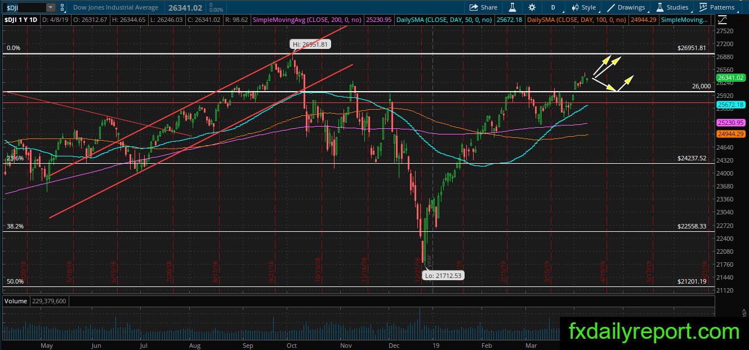Click the 229,379,600 volume value
This screenshot has width=749, height=350.
(x=50, y=301)
